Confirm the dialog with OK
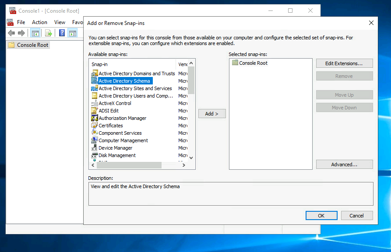Image resolution: width=391 pixels, height=252 pixels. click(321, 216)
